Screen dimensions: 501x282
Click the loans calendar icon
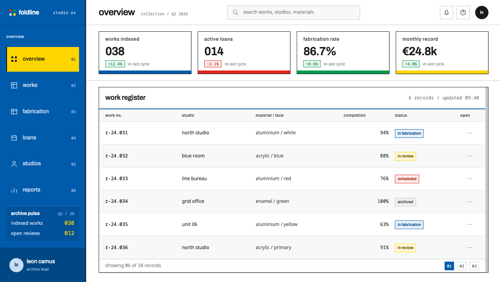(x=14, y=138)
